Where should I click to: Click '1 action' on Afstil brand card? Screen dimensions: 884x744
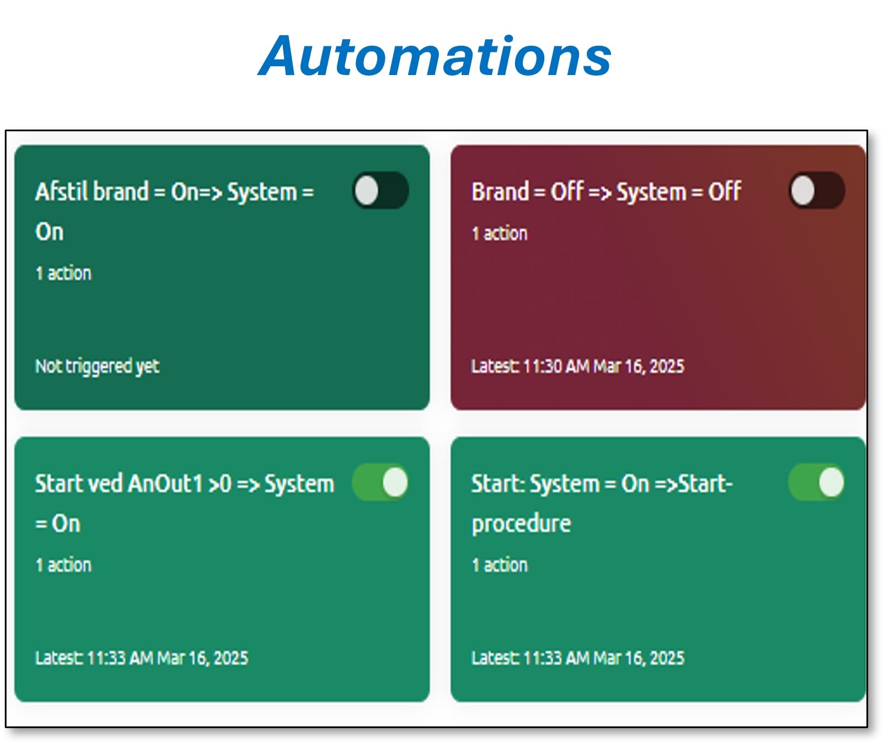click(63, 273)
